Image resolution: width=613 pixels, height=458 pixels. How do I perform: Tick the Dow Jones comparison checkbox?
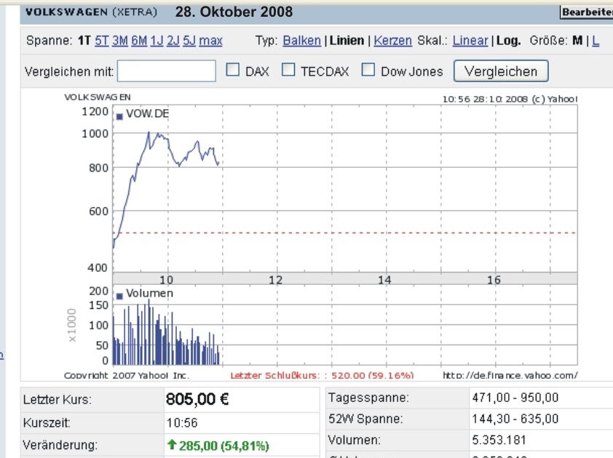(x=368, y=70)
